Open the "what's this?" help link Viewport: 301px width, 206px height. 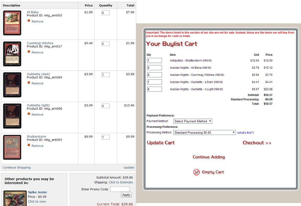tap(245, 133)
